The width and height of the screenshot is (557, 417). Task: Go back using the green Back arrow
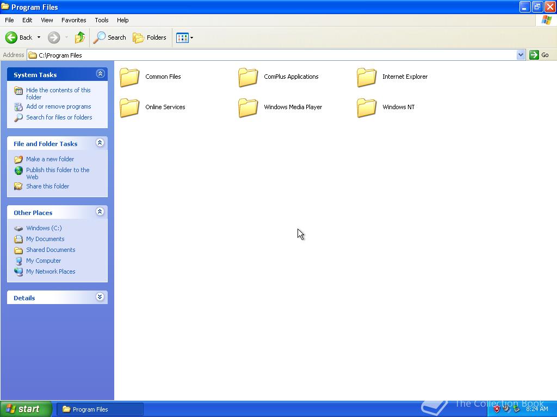(11, 37)
